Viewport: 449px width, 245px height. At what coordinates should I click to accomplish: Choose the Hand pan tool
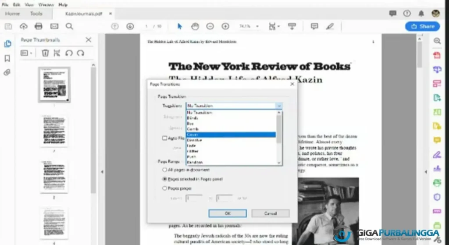click(x=195, y=26)
